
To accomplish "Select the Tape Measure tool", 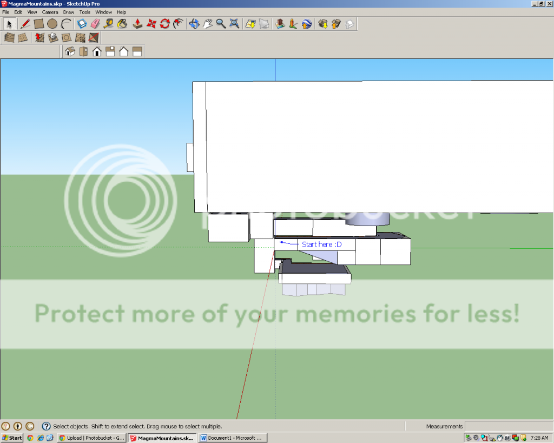I will (x=109, y=24).
